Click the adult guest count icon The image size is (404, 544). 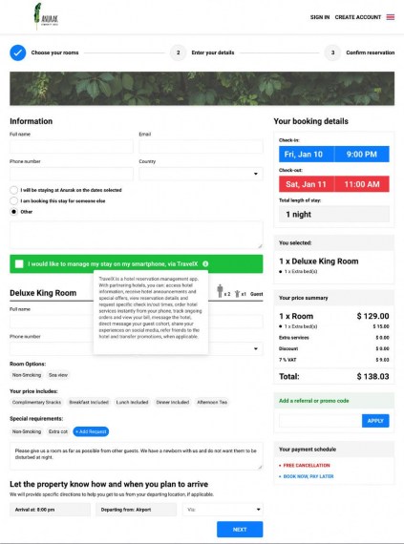pyautogui.click(x=220, y=291)
